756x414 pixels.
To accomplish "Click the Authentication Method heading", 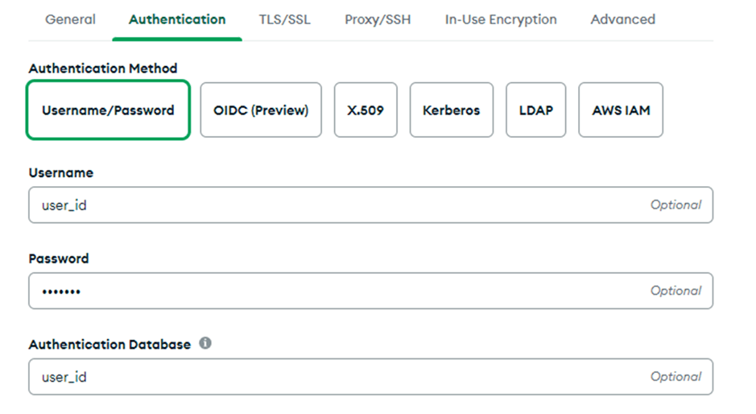I will pos(103,68).
